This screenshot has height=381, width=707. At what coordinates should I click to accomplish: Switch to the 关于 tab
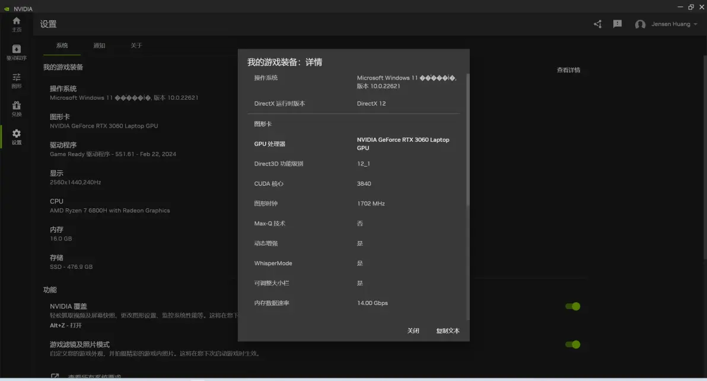[x=136, y=46]
